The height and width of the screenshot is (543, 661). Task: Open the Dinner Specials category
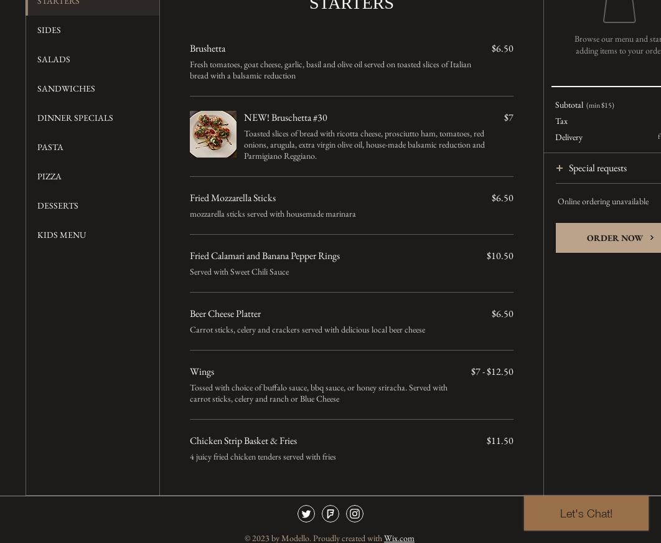[75, 118]
